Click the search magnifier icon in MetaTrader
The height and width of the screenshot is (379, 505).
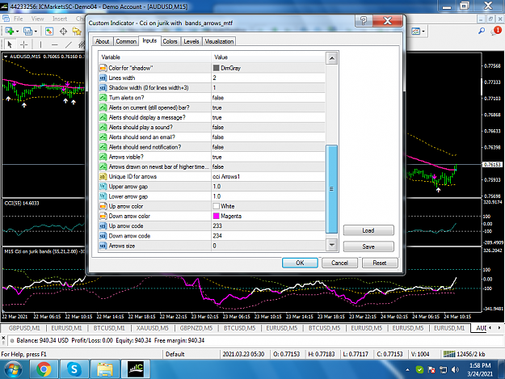coord(482,31)
